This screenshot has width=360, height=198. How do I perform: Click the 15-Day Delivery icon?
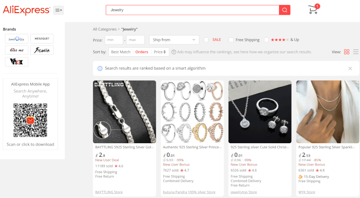[x=301, y=177]
